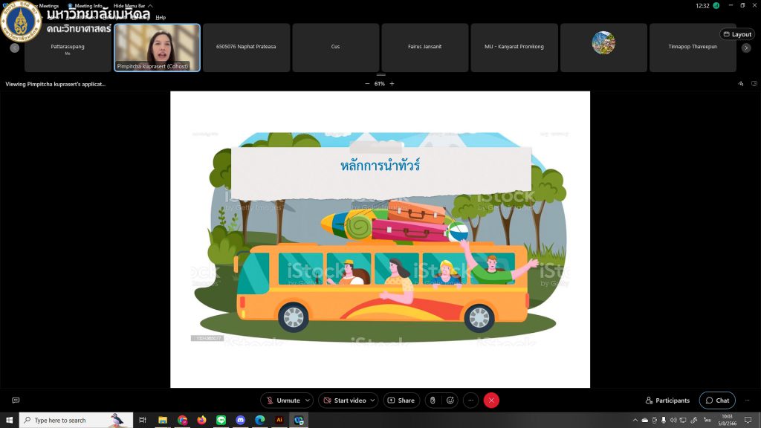Image resolution: width=761 pixels, height=428 pixels.
Task: Open audio options arrow beside Unmute
Action: (308, 401)
